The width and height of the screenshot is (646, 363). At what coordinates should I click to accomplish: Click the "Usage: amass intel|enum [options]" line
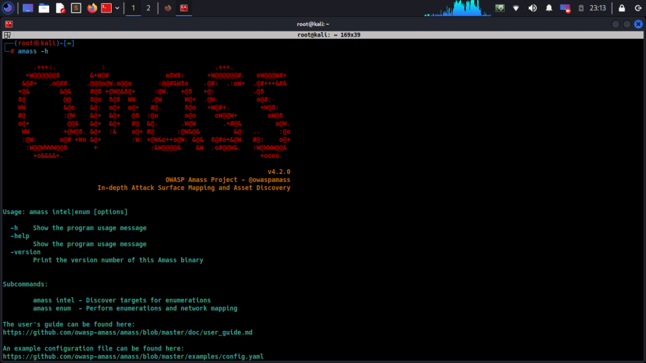coord(65,212)
